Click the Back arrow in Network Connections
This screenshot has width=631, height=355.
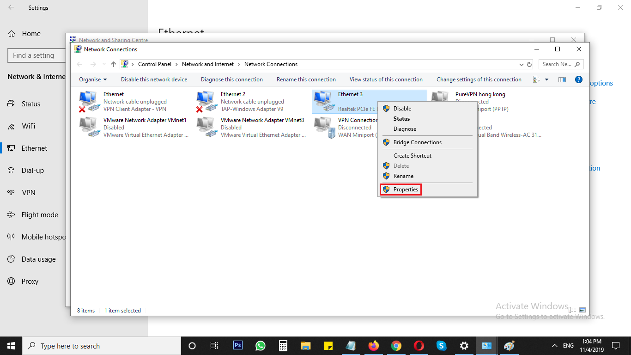point(79,64)
